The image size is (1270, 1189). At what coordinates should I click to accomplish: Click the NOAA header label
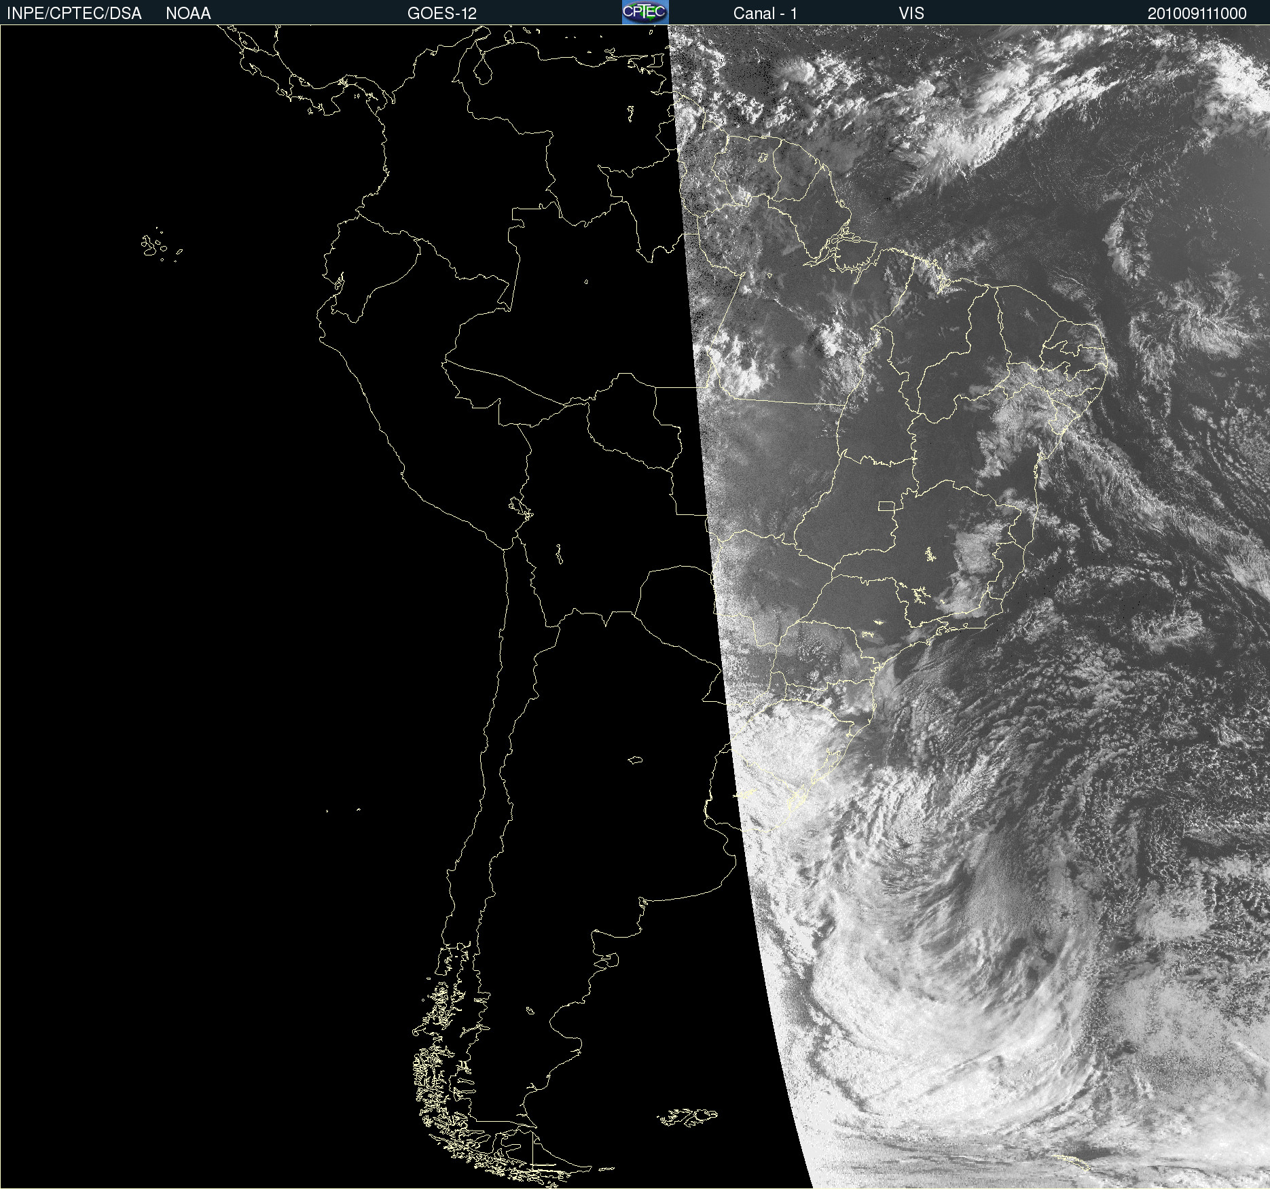[x=188, y=14]
